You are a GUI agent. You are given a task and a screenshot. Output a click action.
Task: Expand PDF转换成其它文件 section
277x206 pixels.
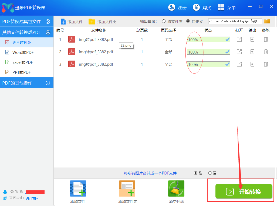(x=48, y=22)
